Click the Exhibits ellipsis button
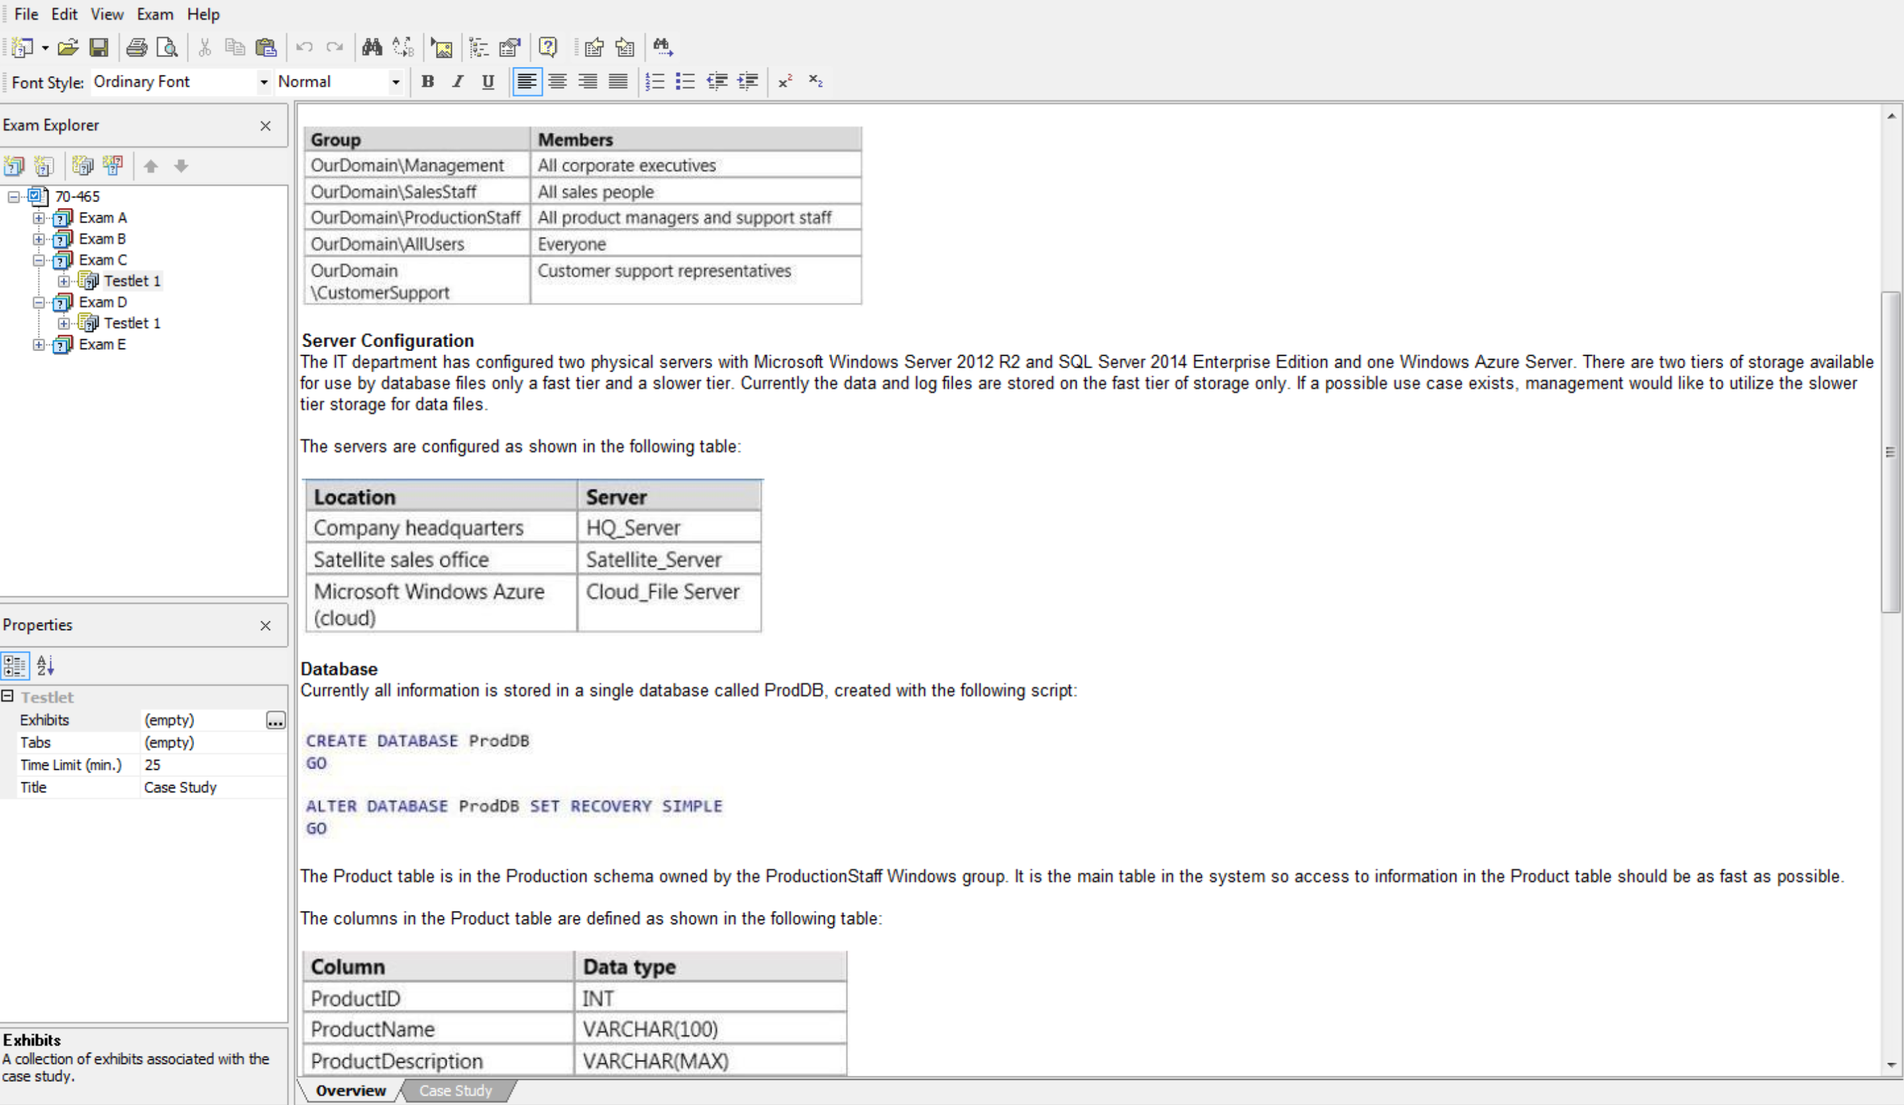 click(x=275, y=719)
